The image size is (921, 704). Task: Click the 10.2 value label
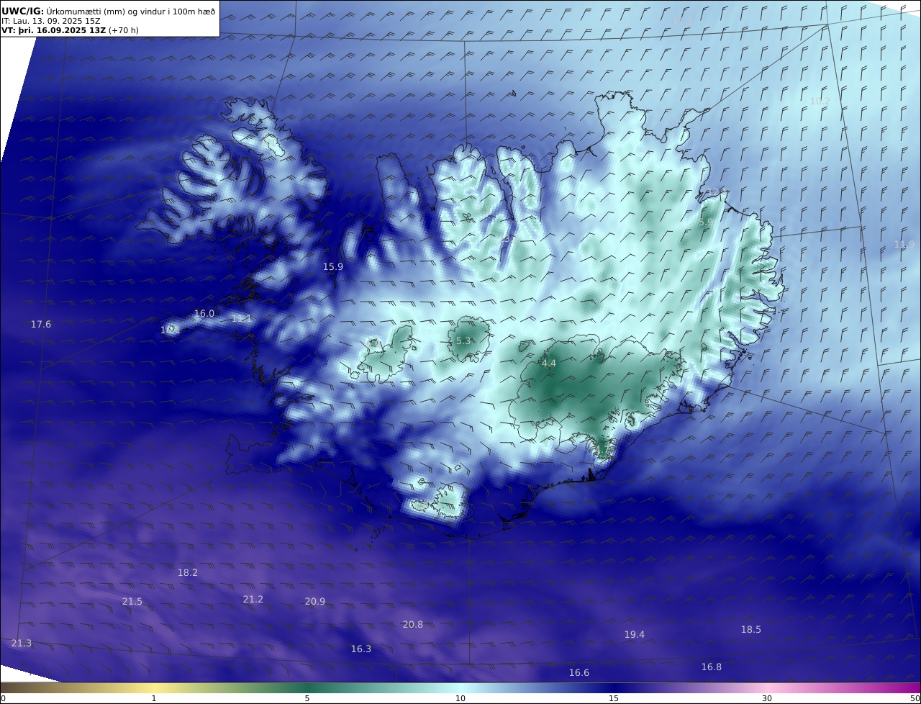(820, 101)
